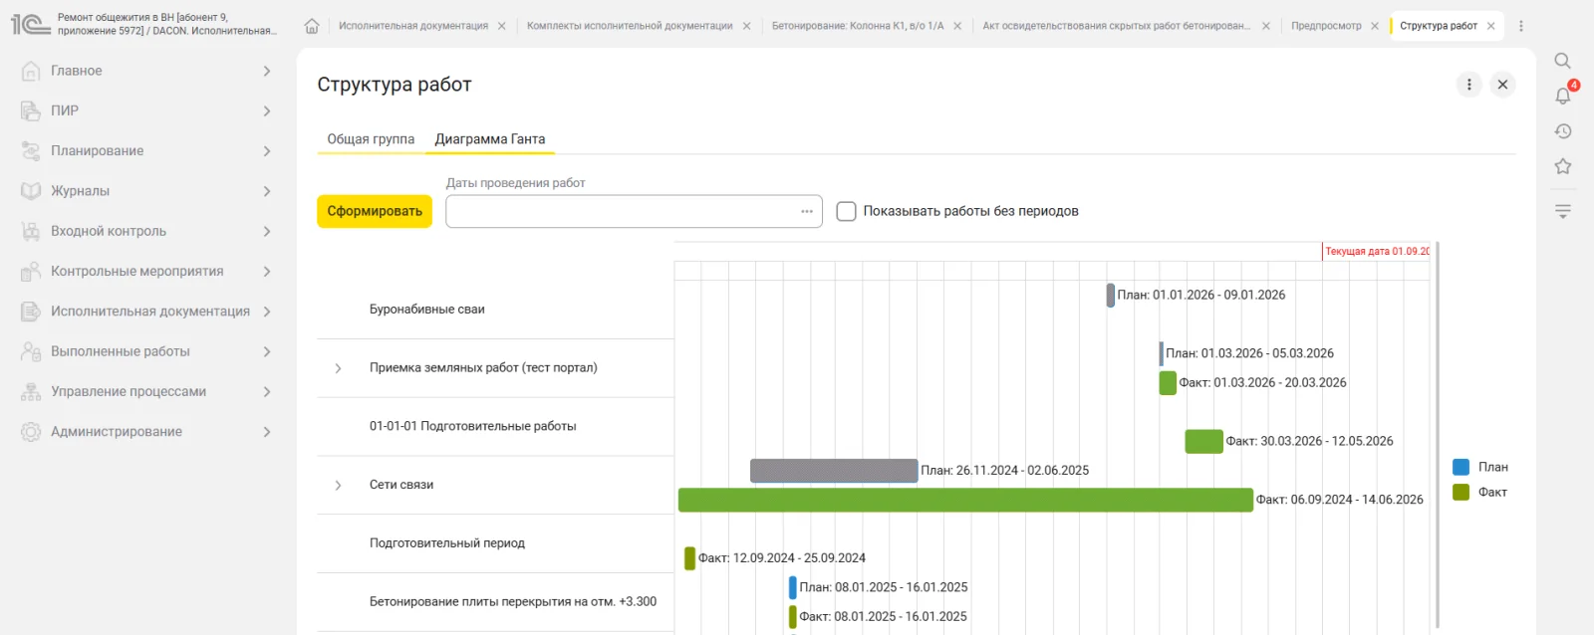Open the search magnifier icon
Screen dimensions: 1594x635
pos(1562,61)
